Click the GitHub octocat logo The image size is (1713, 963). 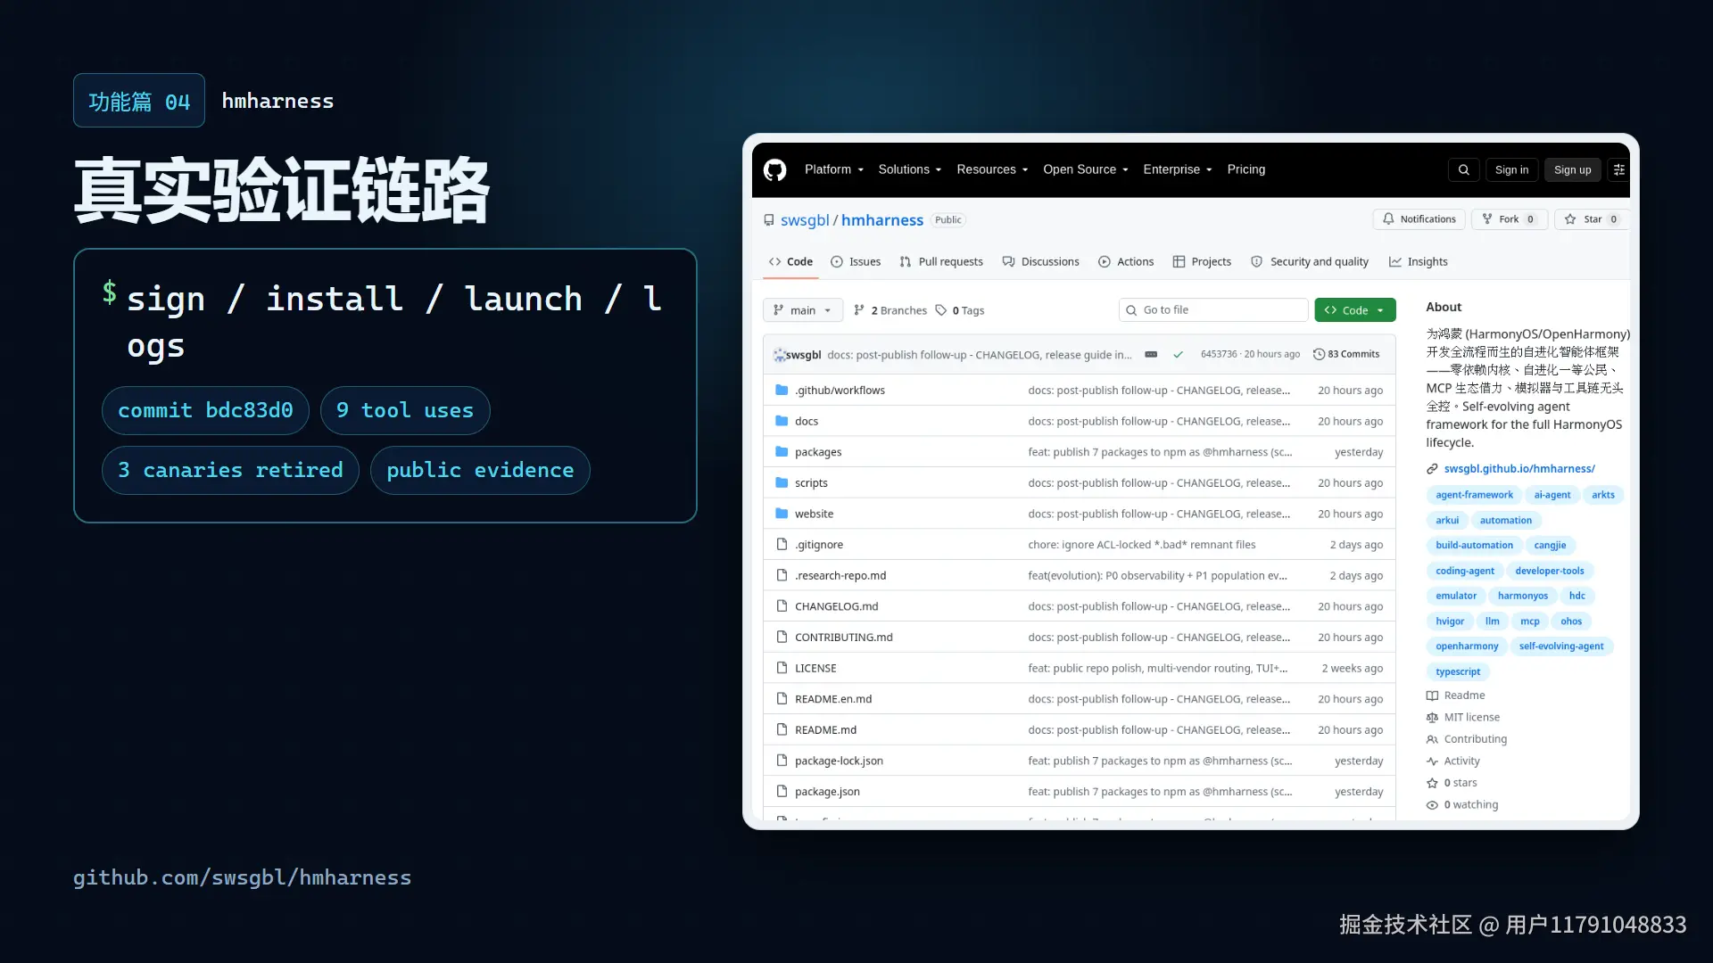(x=774, y=169)
